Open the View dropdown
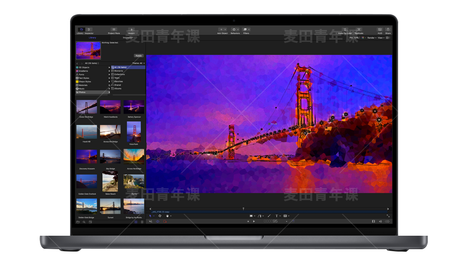The height and width of the screenshot is (263, 463). point(381,38)
